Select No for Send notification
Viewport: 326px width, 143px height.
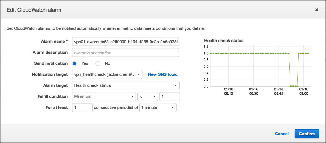(98, 63)
